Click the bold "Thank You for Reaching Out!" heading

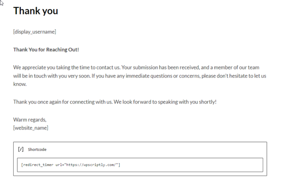pyautogui.click(x=46, y=50)
